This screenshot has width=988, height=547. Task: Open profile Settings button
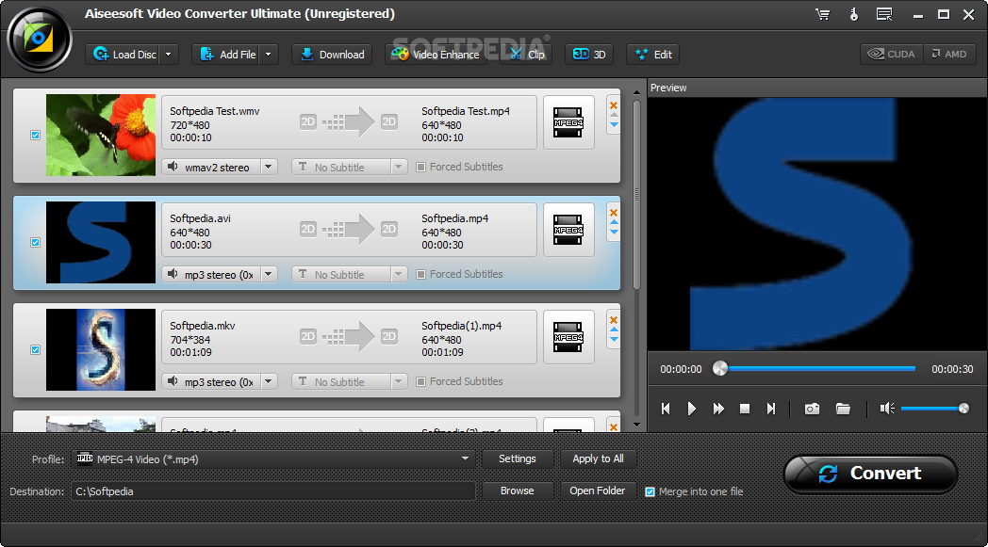click(x=518, y=459)
